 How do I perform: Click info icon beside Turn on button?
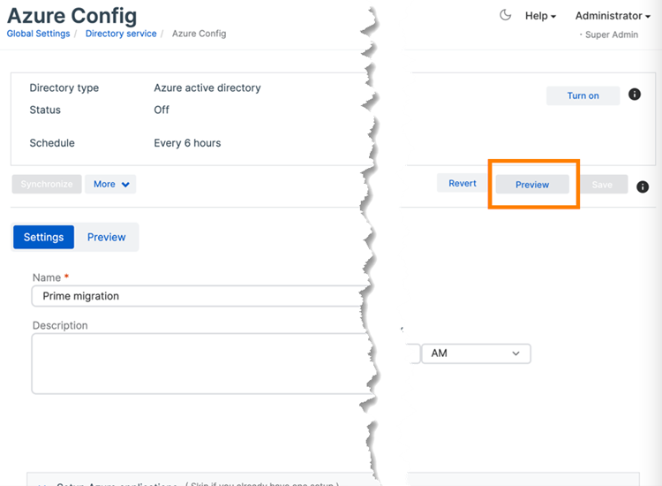click(634, 95)
